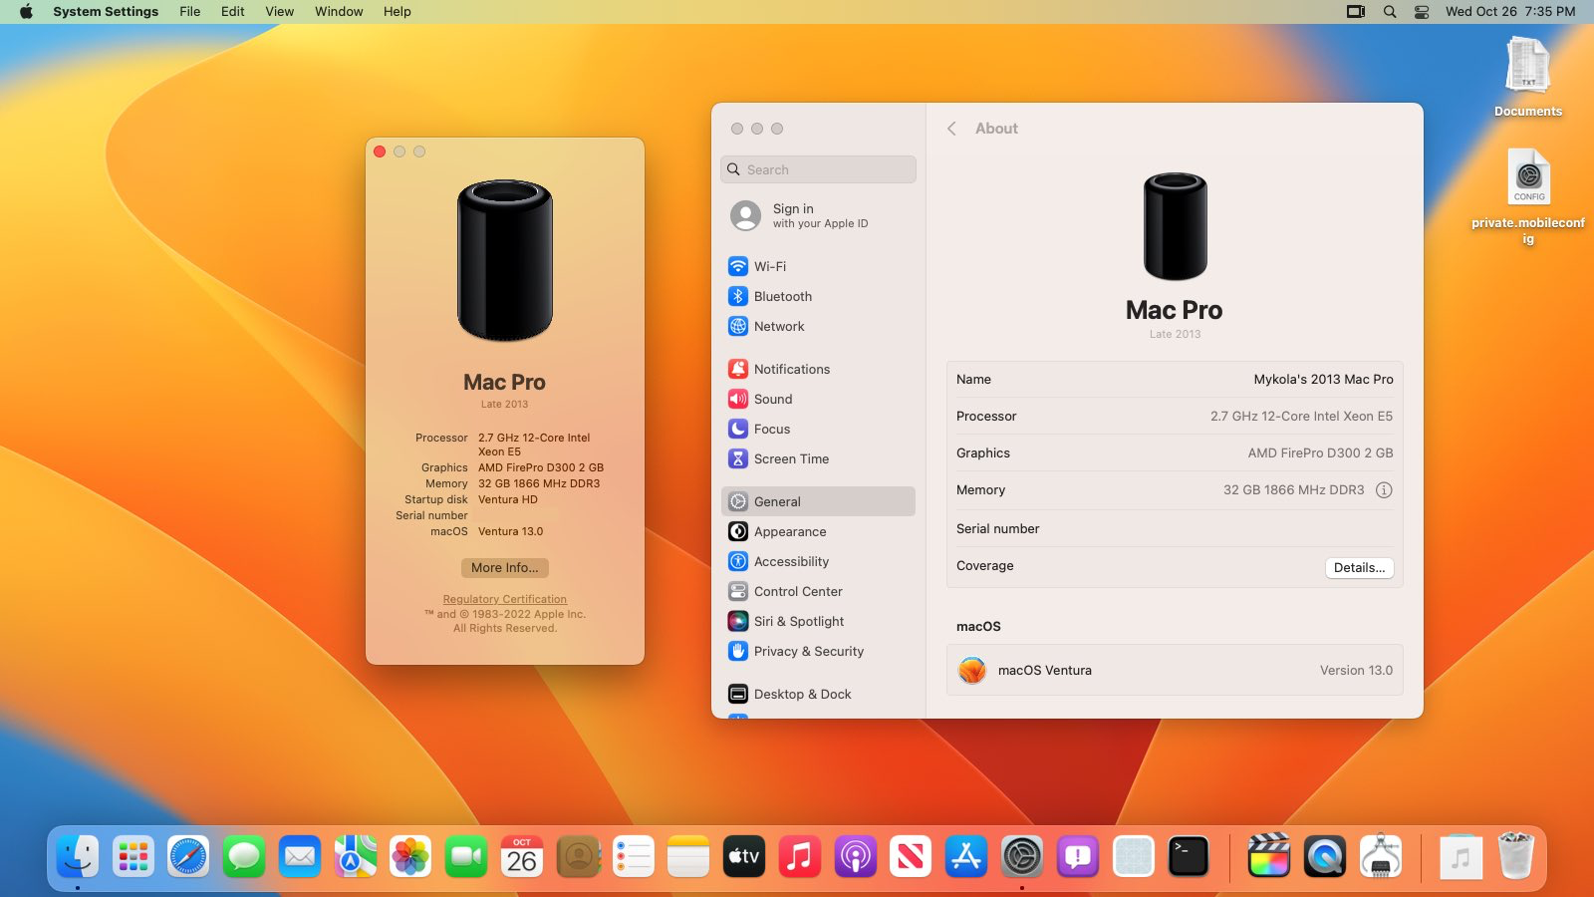Open Photos from the Dock

pyautogui.click(x=410, y=856)
